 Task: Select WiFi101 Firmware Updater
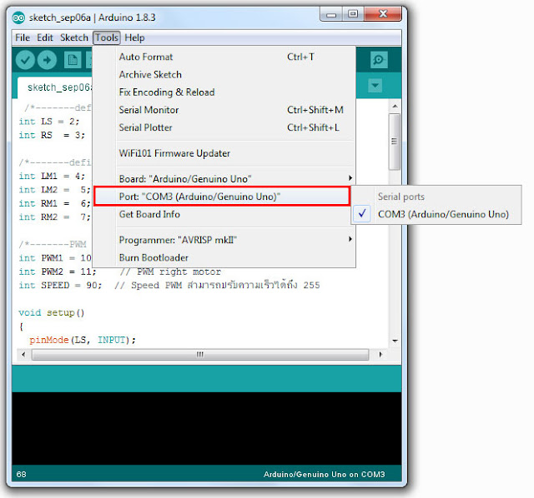[x=224, y=153]
